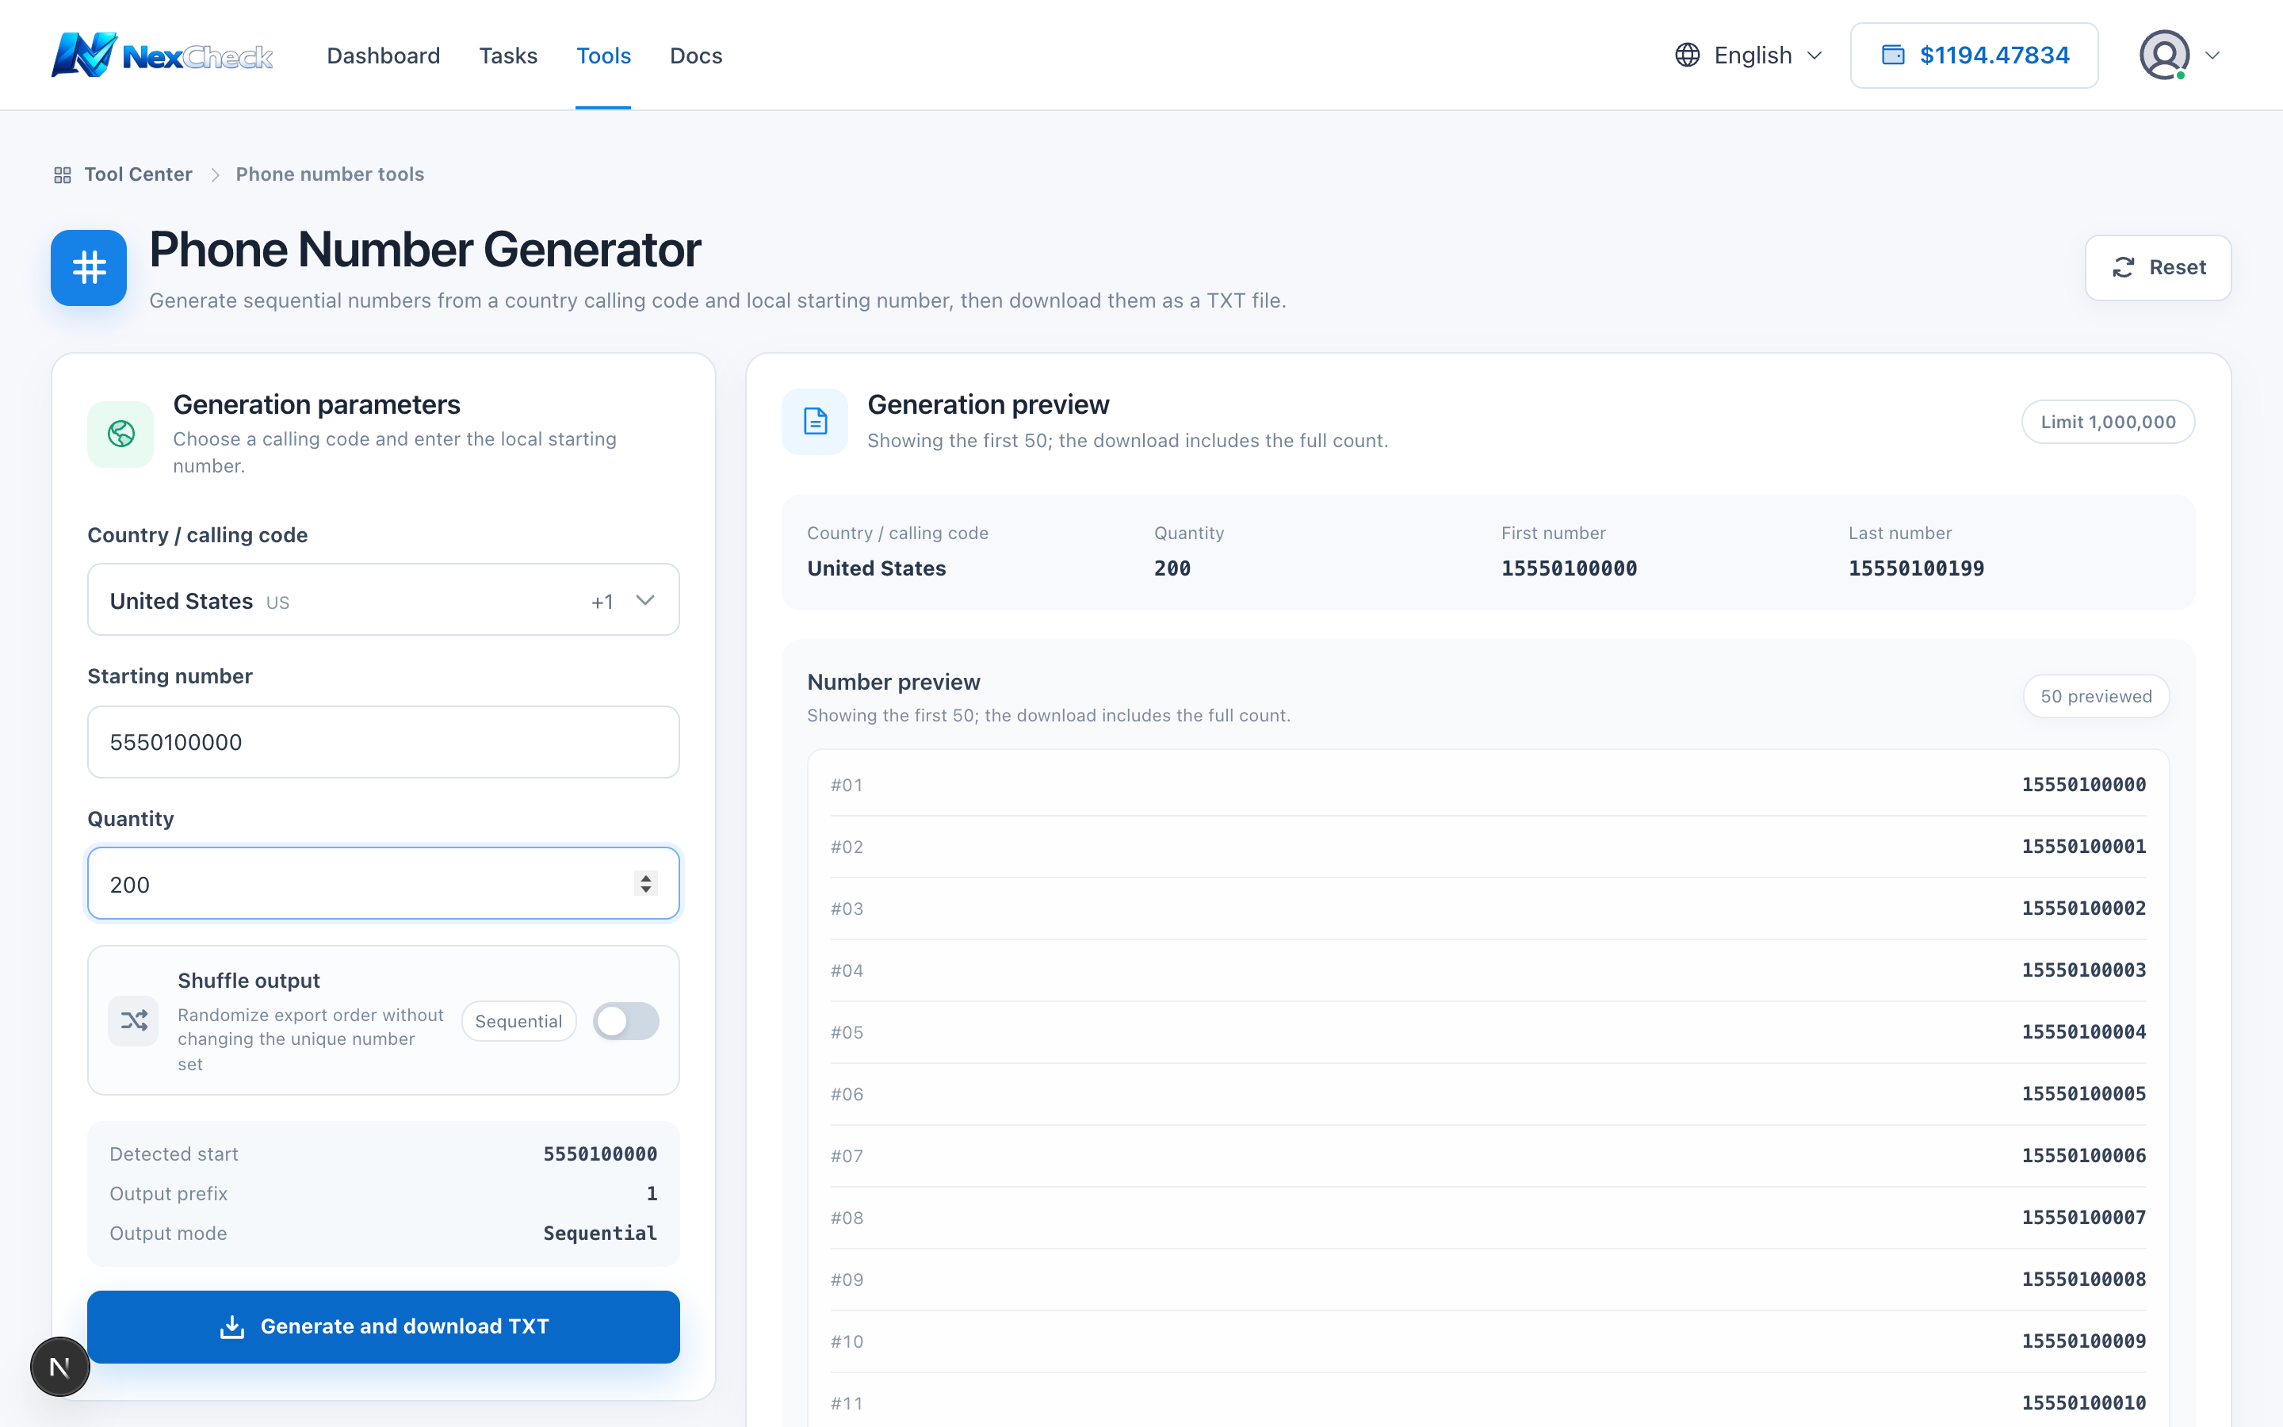Viewport: 2283px width, 1427px height.
Task: Click the Phone Number Generator page title
Action: click(425, 250)
